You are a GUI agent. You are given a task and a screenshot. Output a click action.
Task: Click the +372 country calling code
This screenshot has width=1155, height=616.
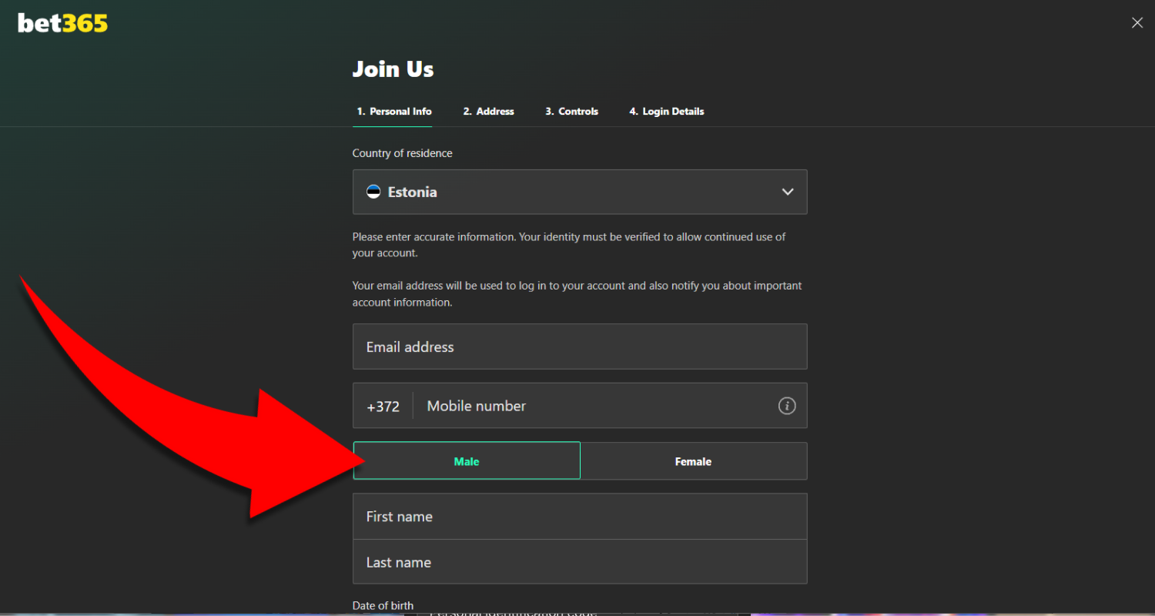click(383, 407)
